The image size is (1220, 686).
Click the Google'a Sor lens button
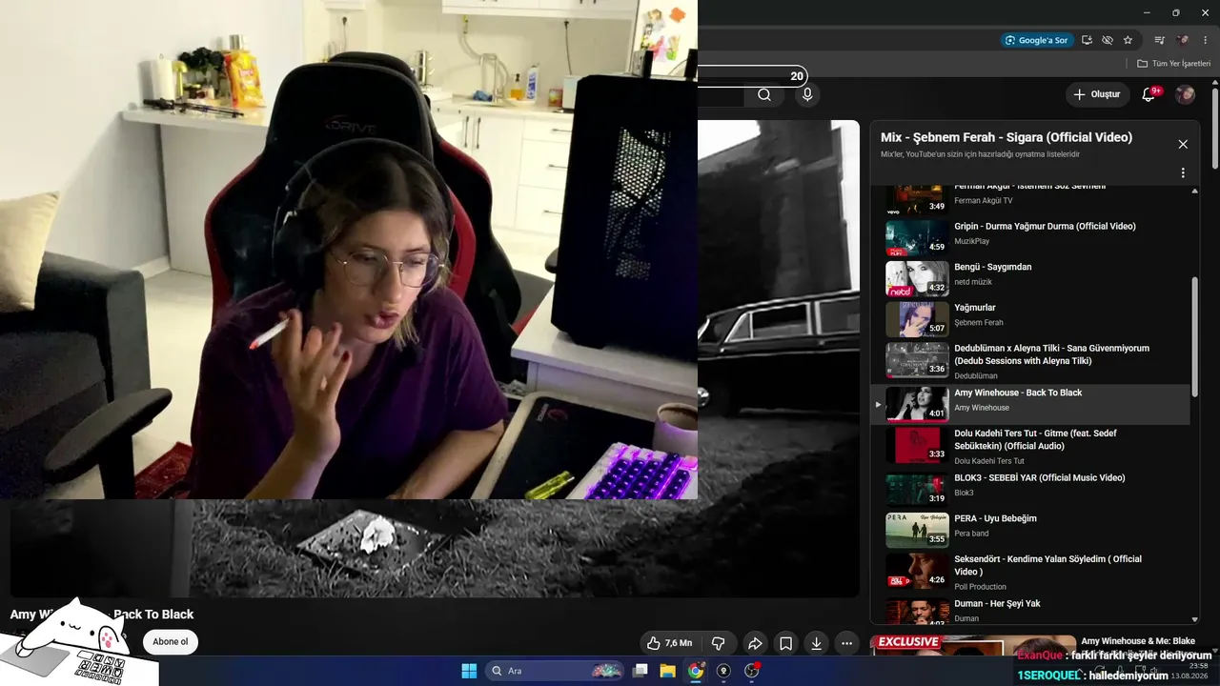[x=1037, y=40]
